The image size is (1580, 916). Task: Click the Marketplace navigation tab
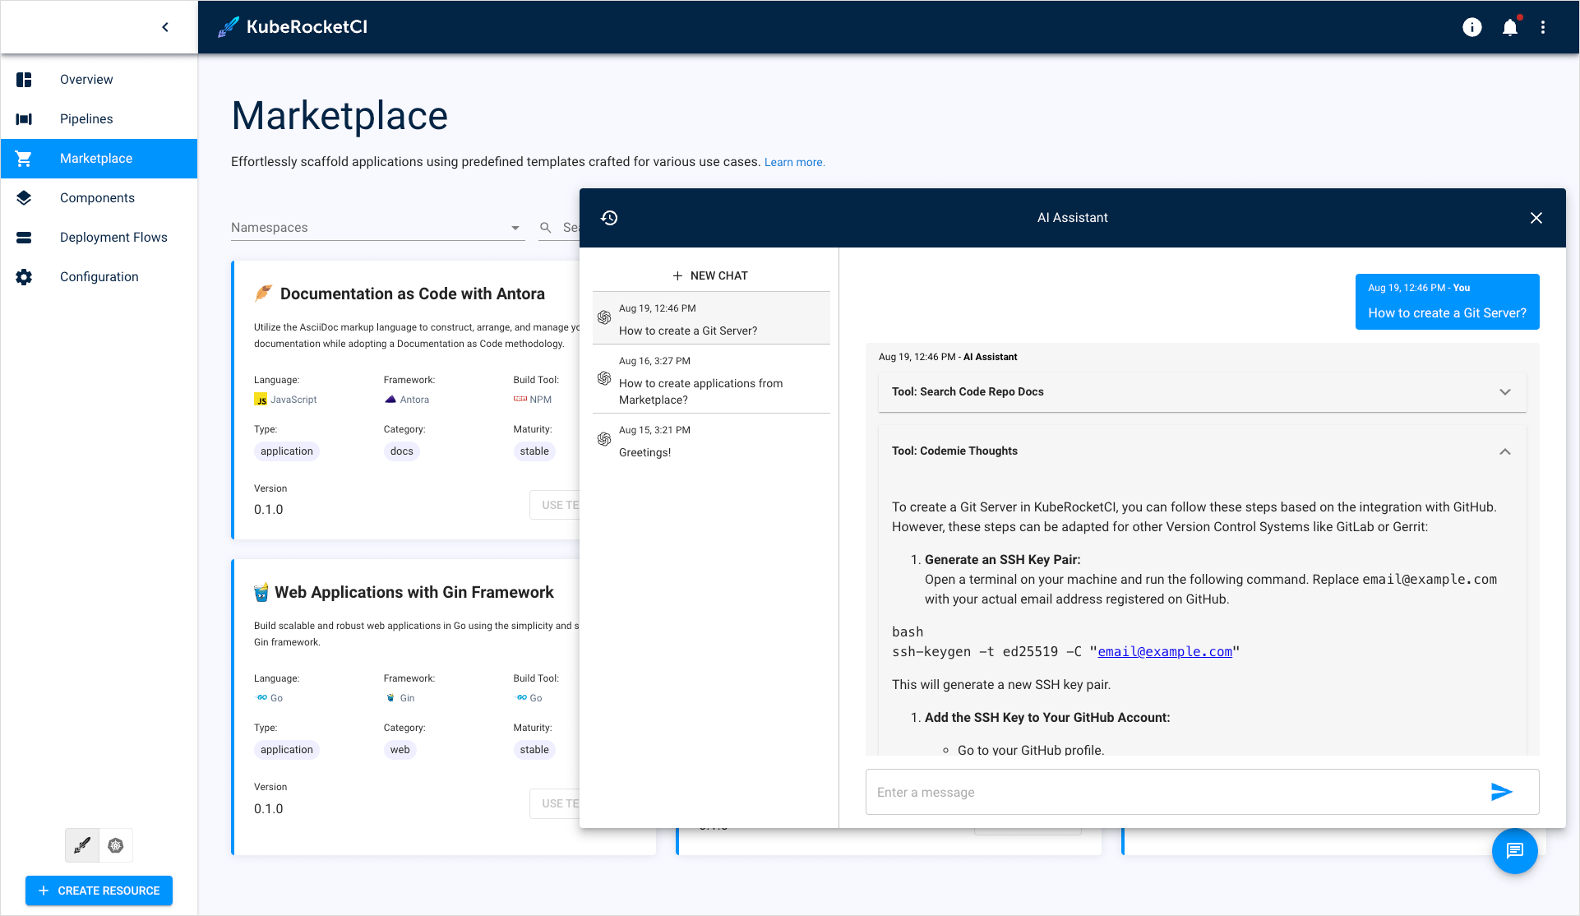pyautogui.click(x=97, y=158)
